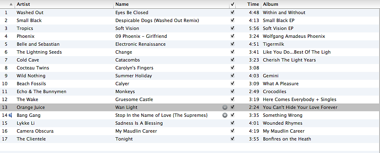Sort by the track number column arrow

click(11, 4)
